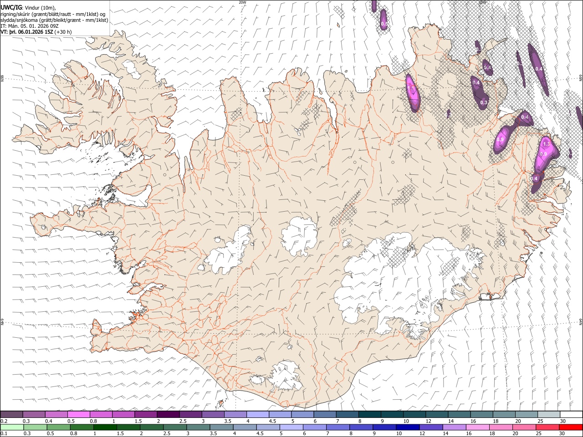Pick the dark purple upper swatch between 2 and 2.5
Viewport: 583px width, 437px height.
tap(169, 414)
